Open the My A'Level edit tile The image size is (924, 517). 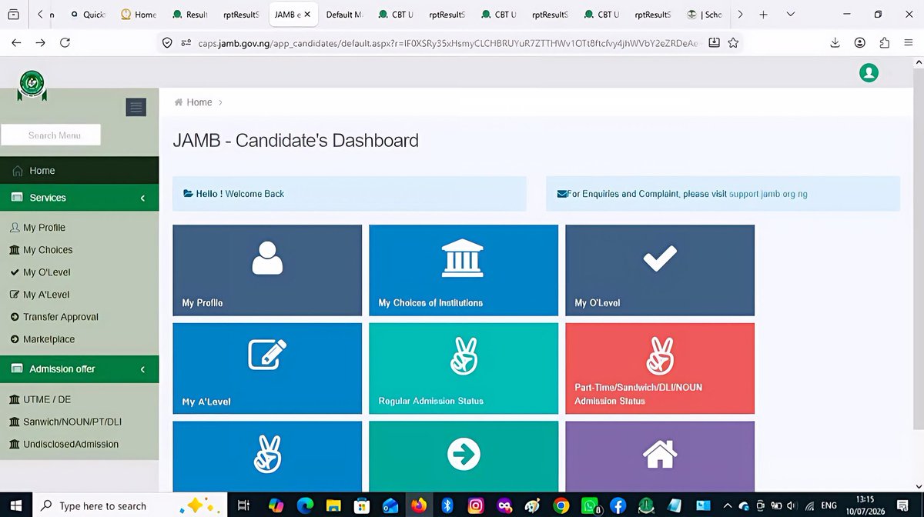(267, 369)
